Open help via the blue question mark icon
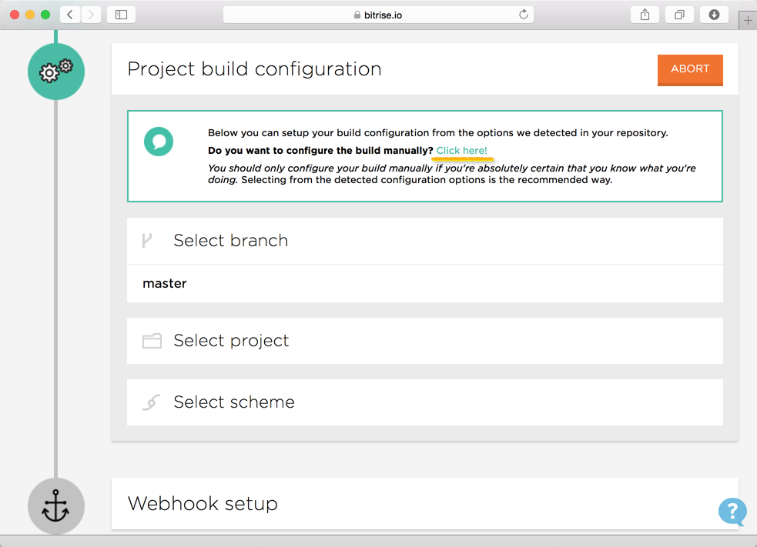 (732, 512)
